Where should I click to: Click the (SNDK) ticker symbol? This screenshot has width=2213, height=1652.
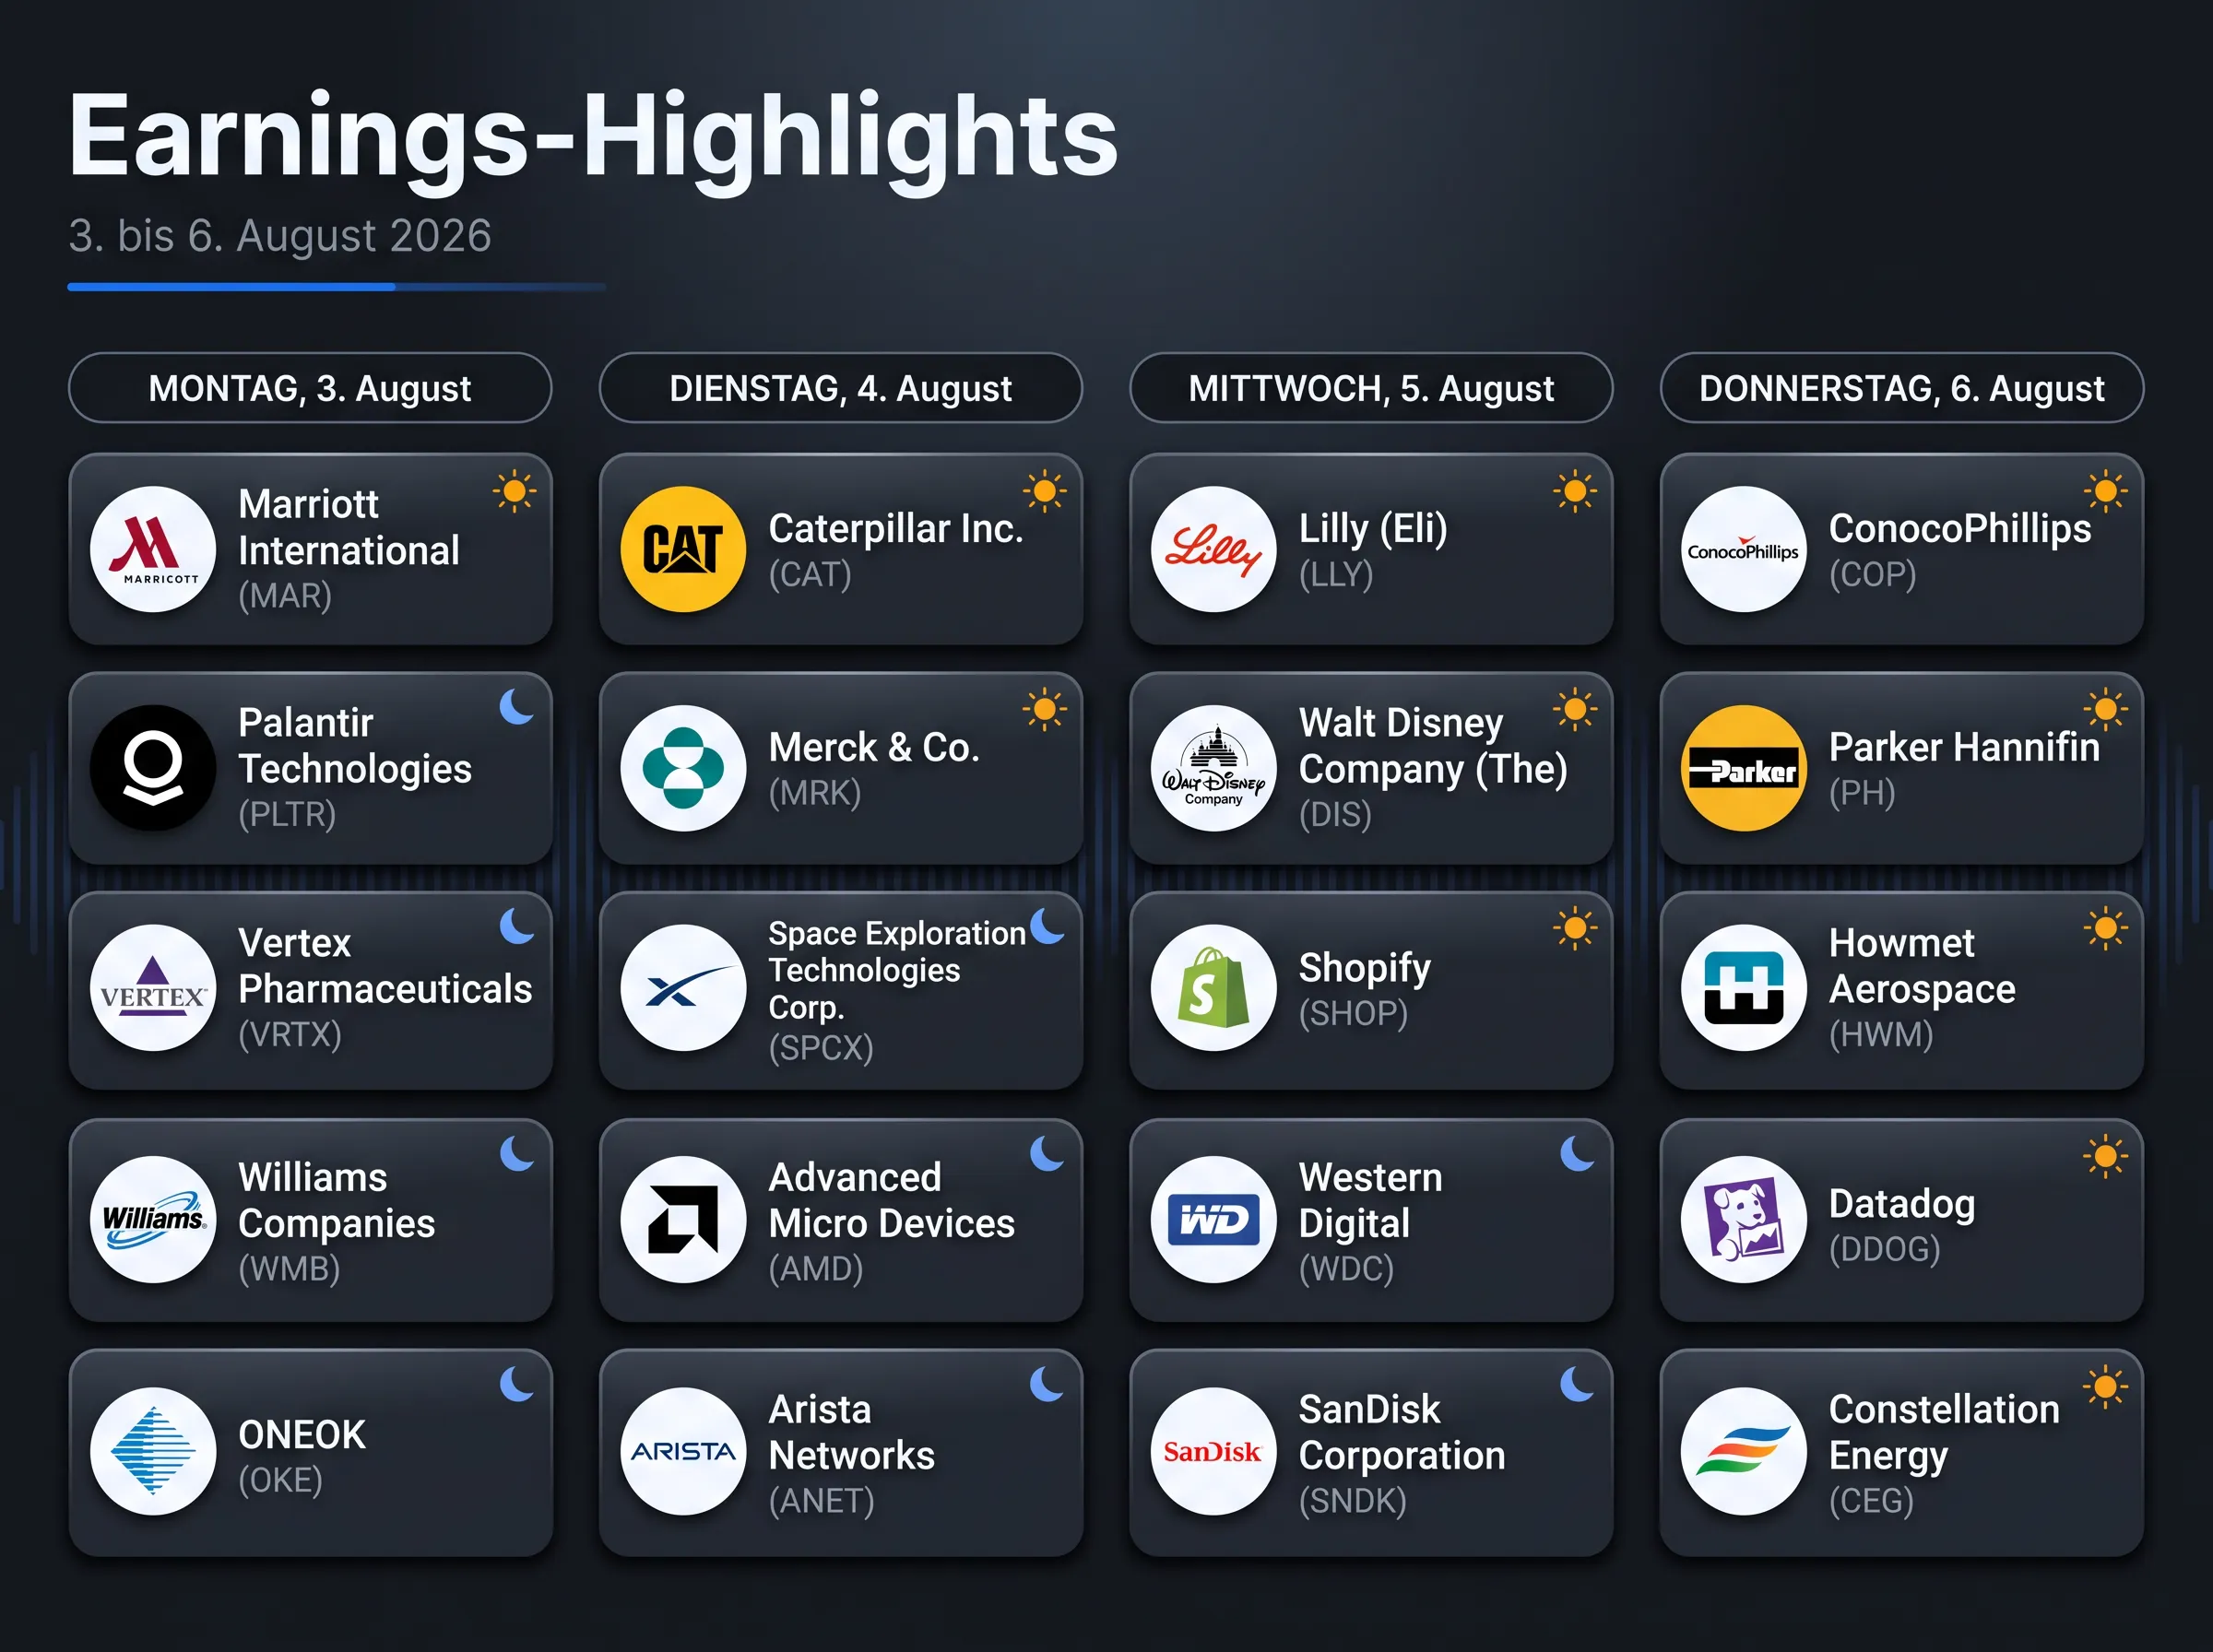click(x=1353, y=1501)
